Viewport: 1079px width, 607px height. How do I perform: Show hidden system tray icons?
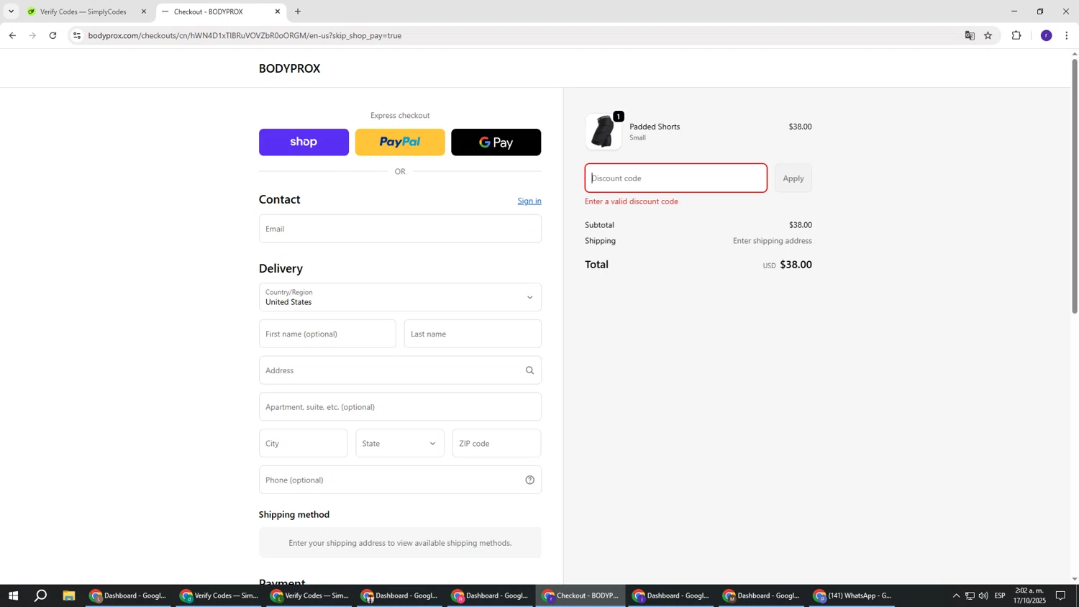point(956,595)
